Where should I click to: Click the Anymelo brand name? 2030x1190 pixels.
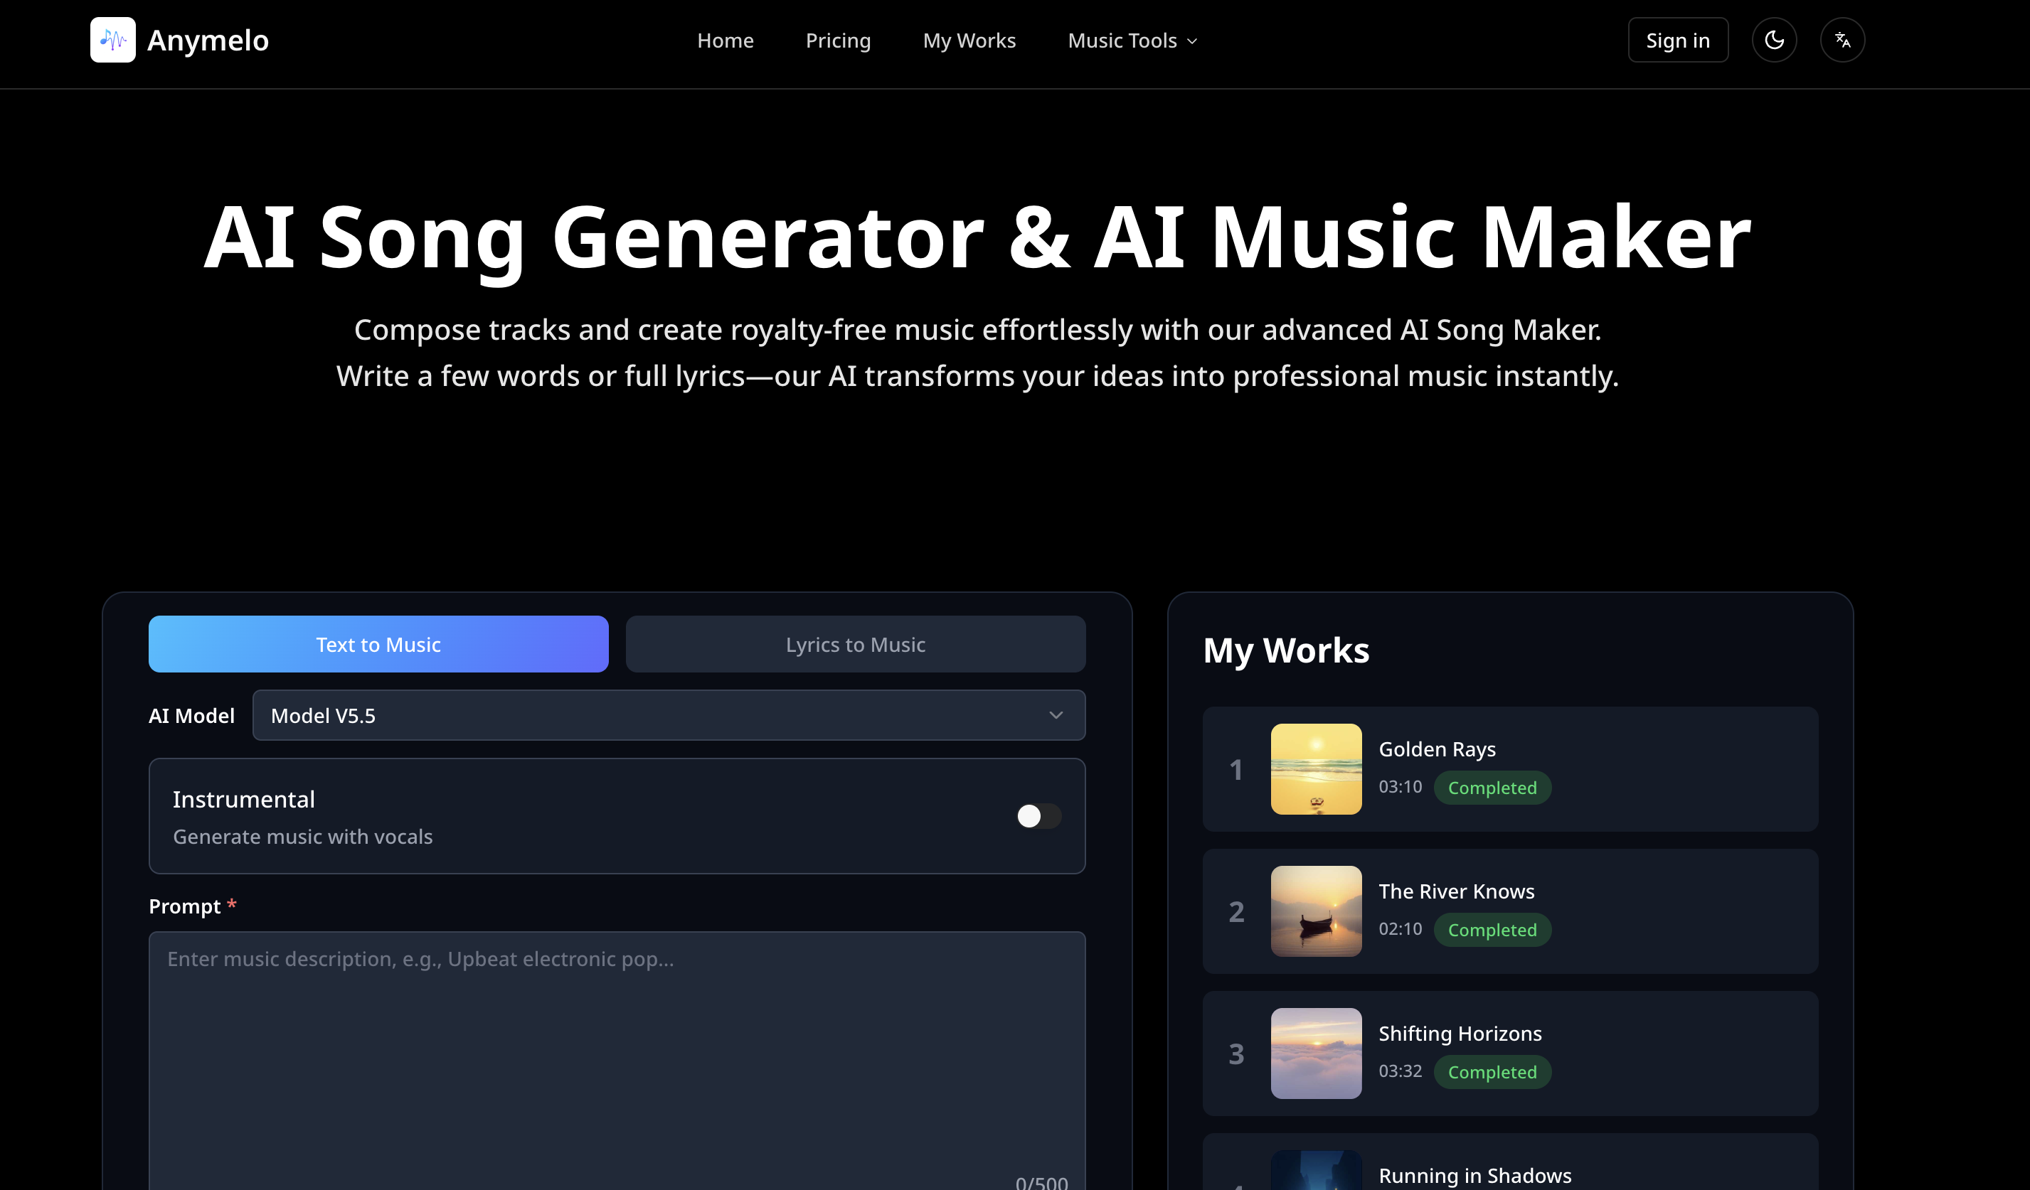(x=208, y=41)
